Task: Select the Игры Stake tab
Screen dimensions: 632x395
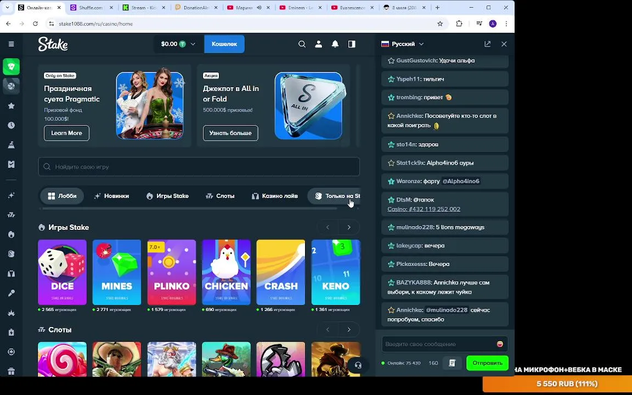Action: coord(167,196)
